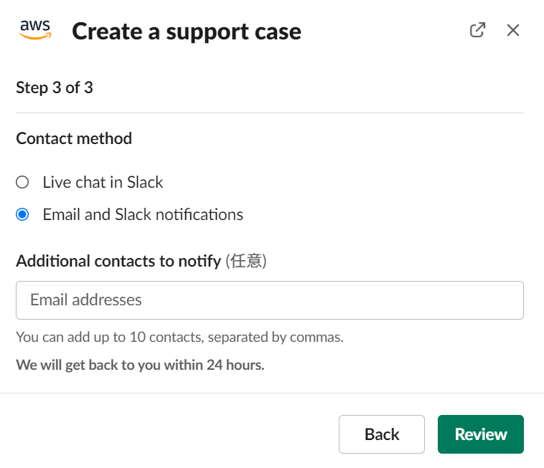
Task: Click the orange smile arrow under aws
Action: pos(35,36)
